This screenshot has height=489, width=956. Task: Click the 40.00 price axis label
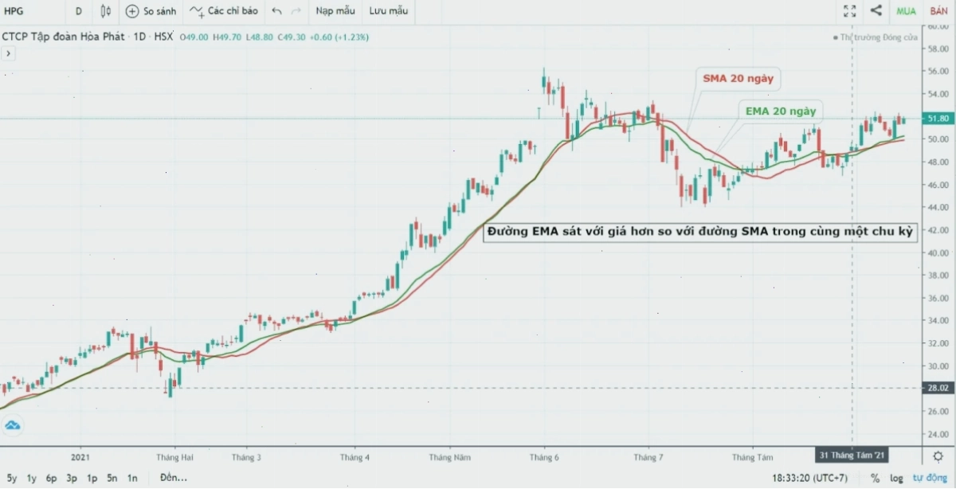[x=938, y=252]
